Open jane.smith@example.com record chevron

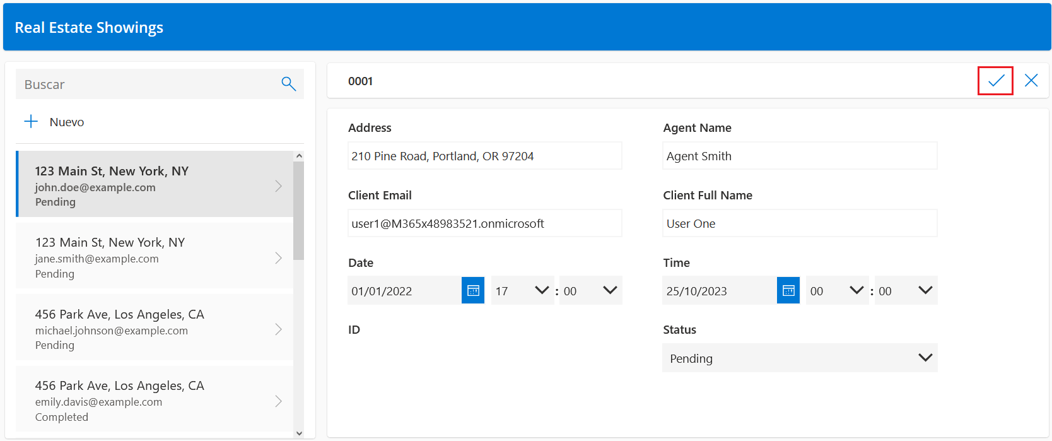pyautogui.click(x=278, y=258)
